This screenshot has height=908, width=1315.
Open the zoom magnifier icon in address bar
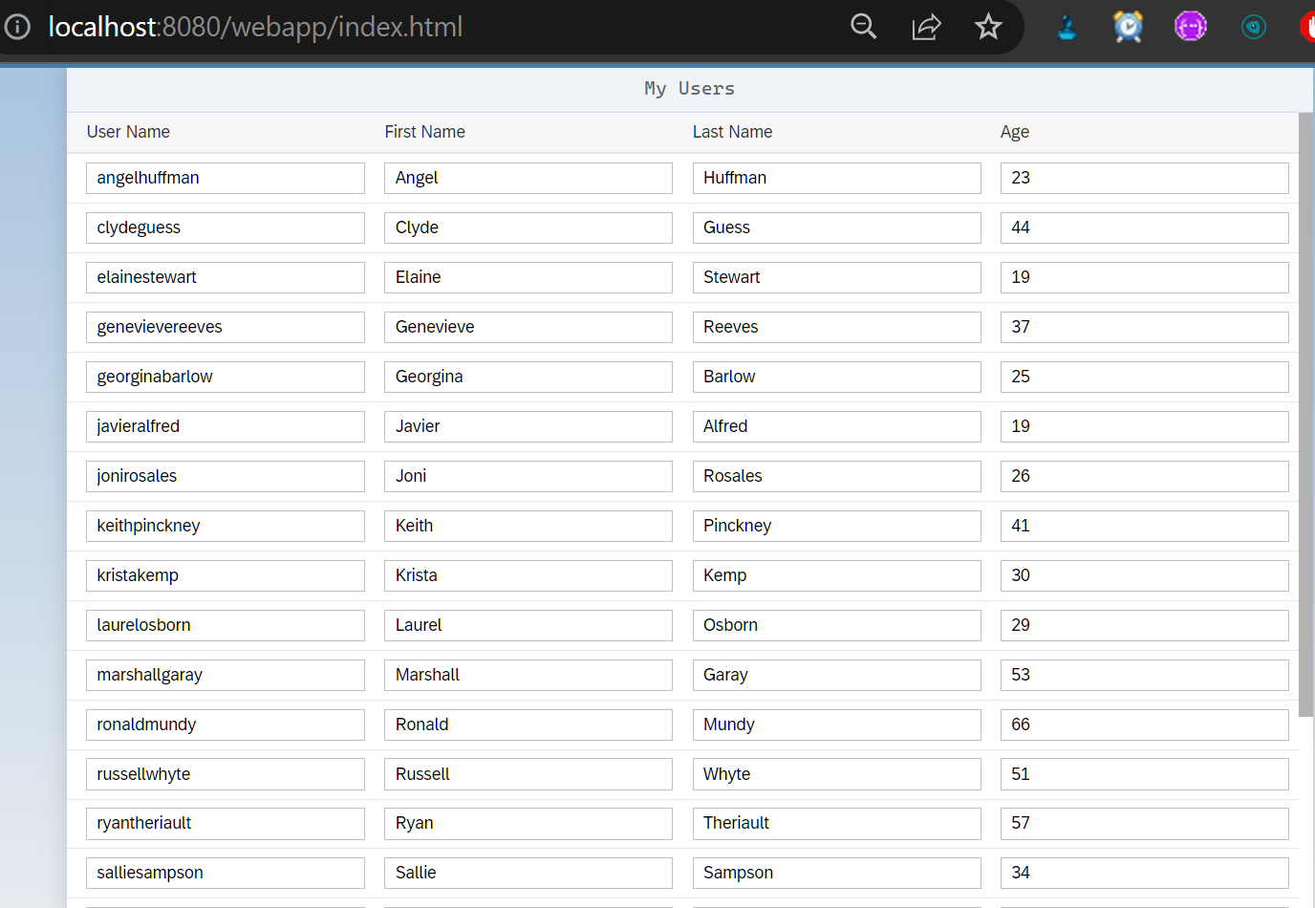(864, 27)
